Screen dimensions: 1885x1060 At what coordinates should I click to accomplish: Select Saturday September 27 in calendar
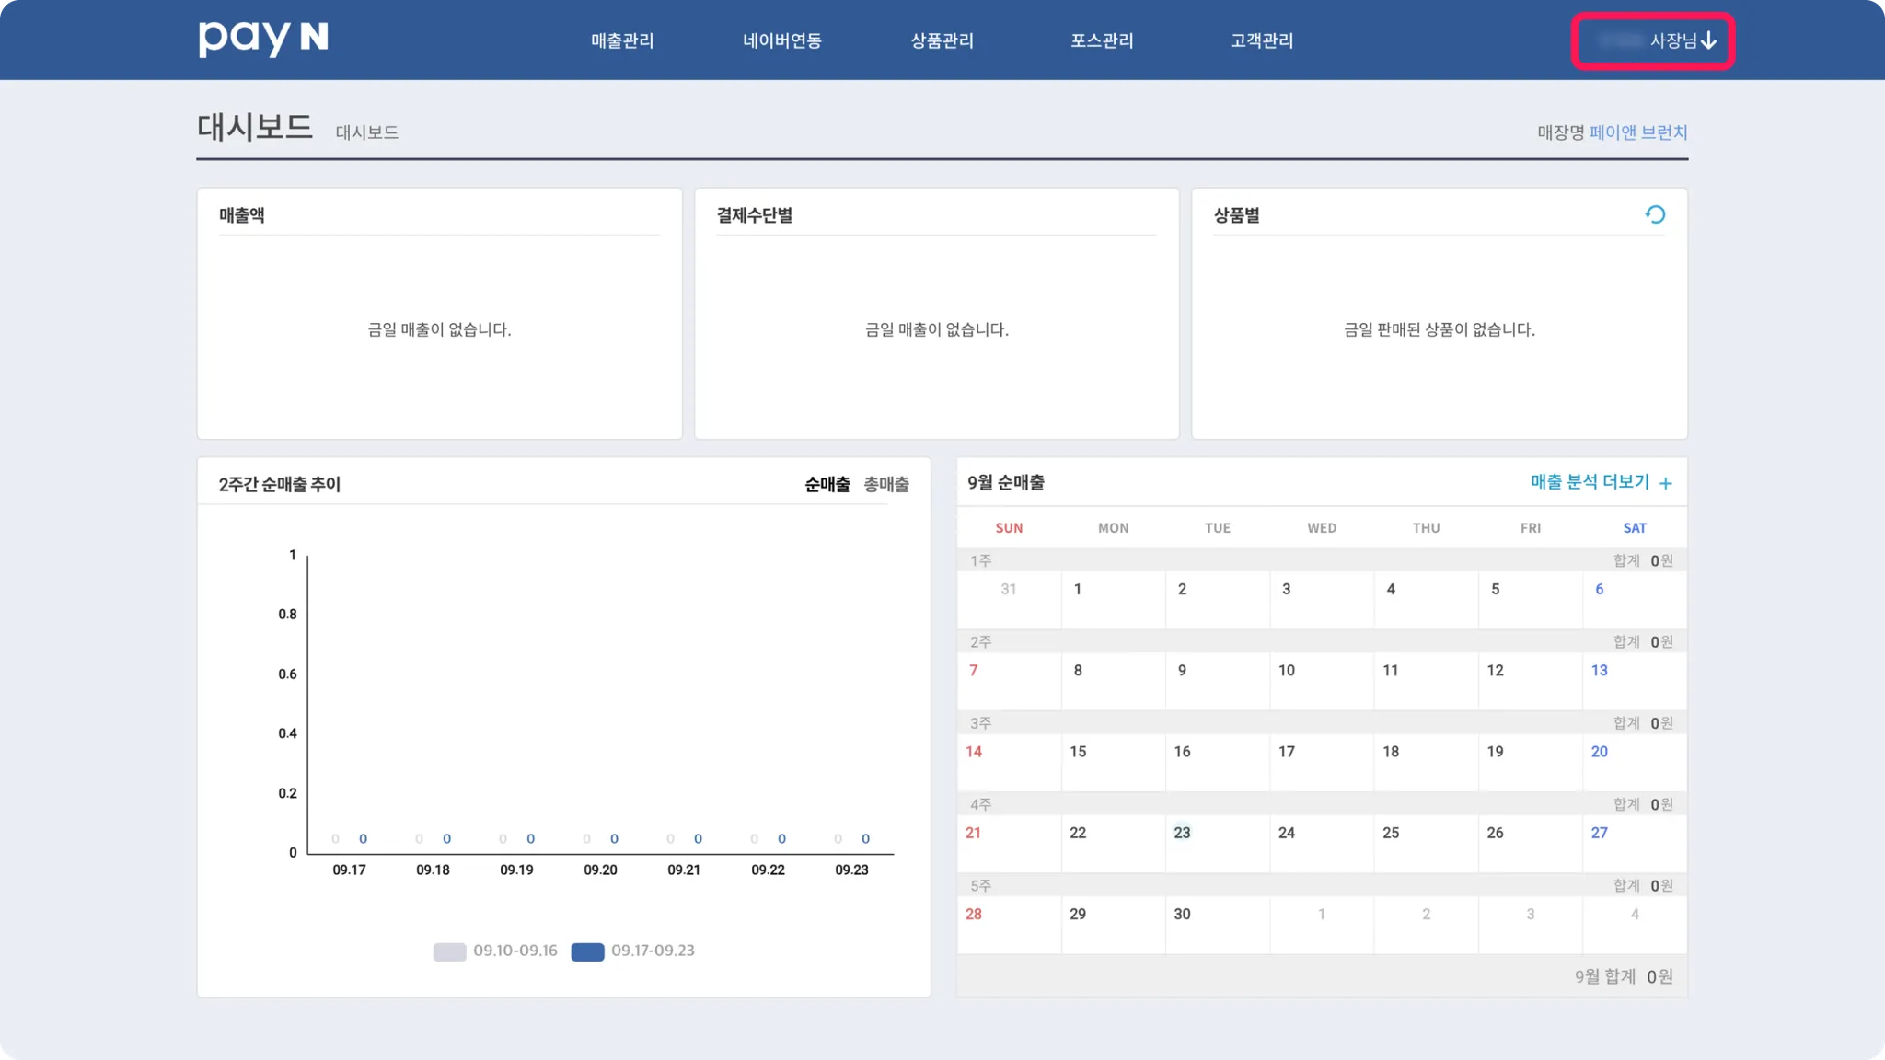point(1600,833)
